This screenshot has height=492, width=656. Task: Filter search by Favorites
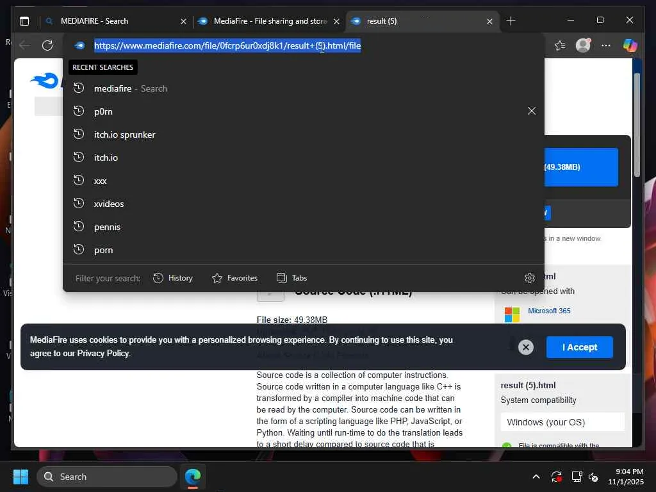click(234, 278)
